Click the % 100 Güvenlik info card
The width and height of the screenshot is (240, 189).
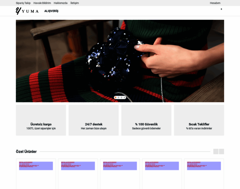pos(146,120)
